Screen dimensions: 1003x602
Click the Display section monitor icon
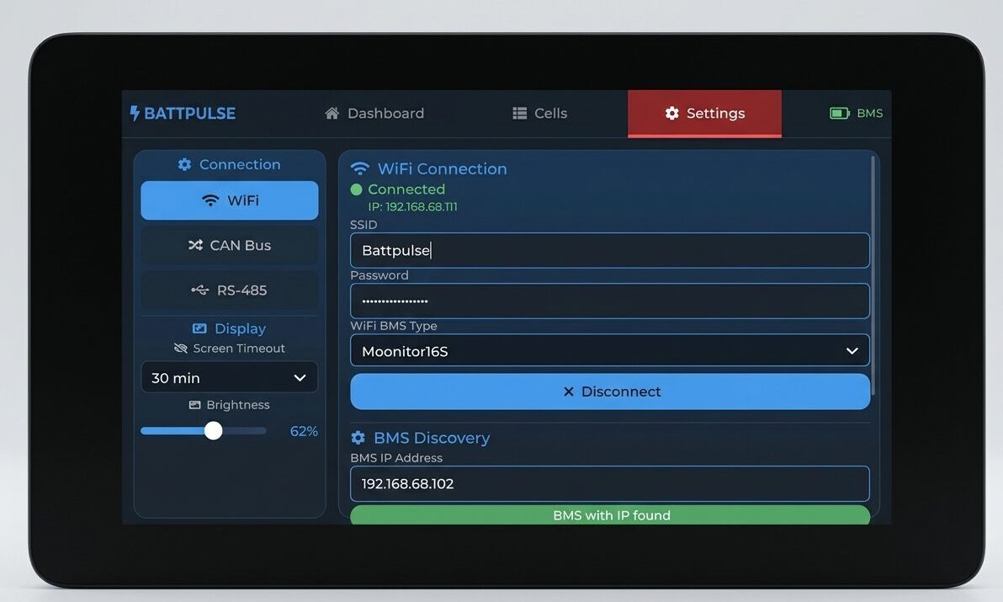199,329
